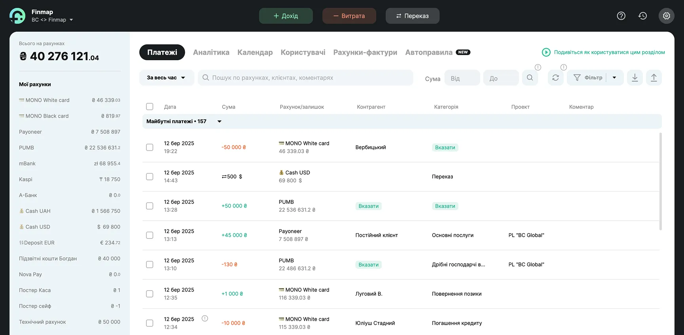This screenshot has height=335, width=684.
Task: Switch to the Платежі tab
Action: [162, 52]
